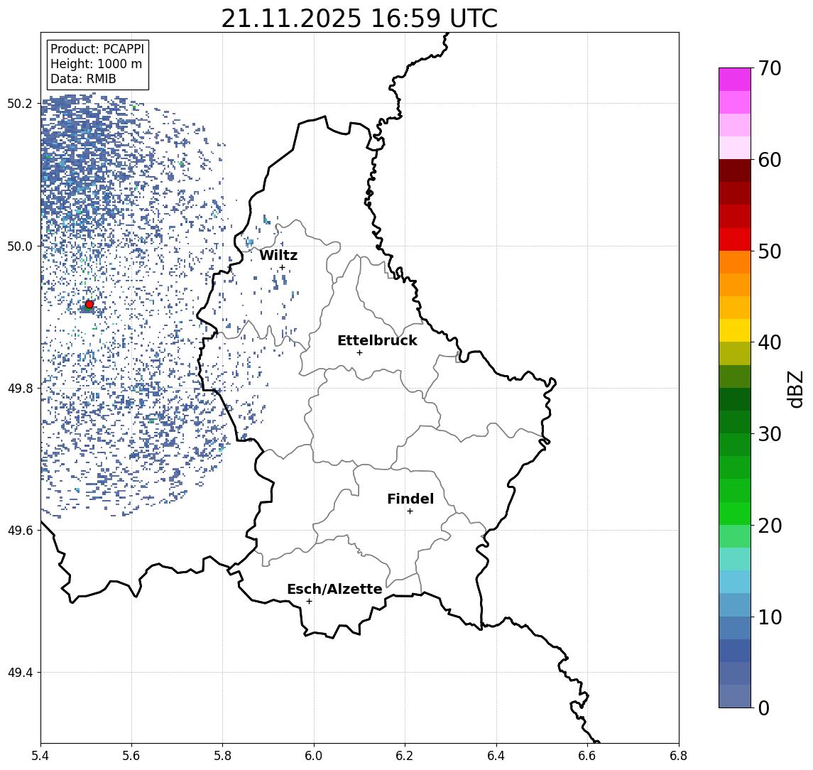Click the 'Esch/Alzette' label

[334, 589]
